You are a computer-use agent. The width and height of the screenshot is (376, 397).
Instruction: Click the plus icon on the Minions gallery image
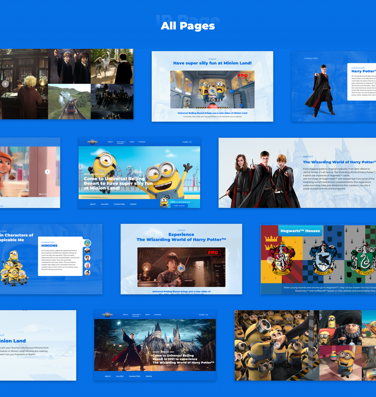click(277, 345)
